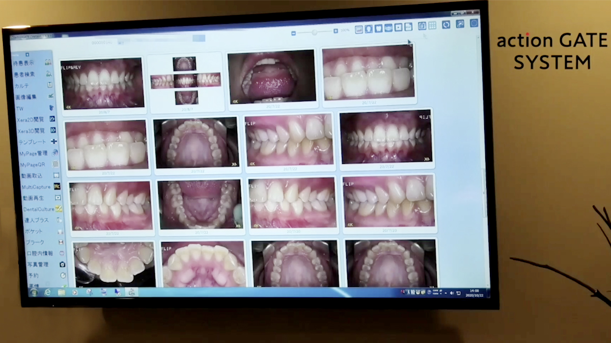This screenshot has width=611, height=343.
Task: Click the zoom in plus button
Action: click(336, 32)
